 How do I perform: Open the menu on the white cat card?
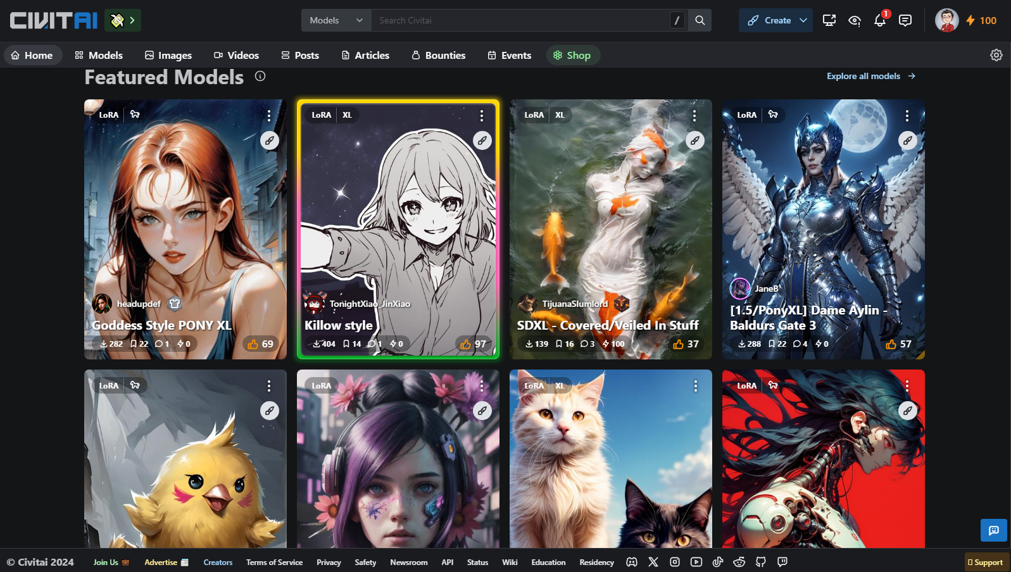696,385
